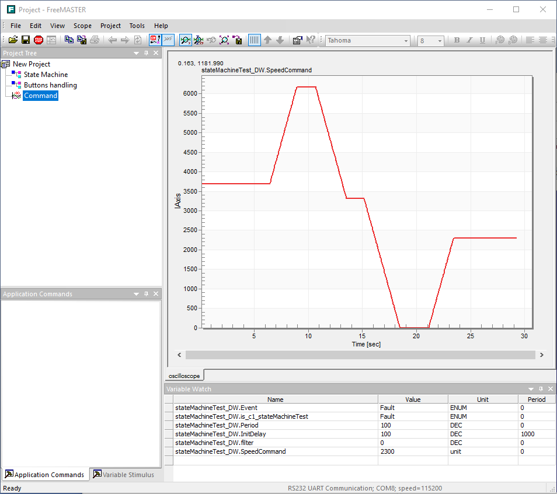Screen dimensions: 557x494
Task: Click the Save project floppy icon
Action: (x=26, y=40)
